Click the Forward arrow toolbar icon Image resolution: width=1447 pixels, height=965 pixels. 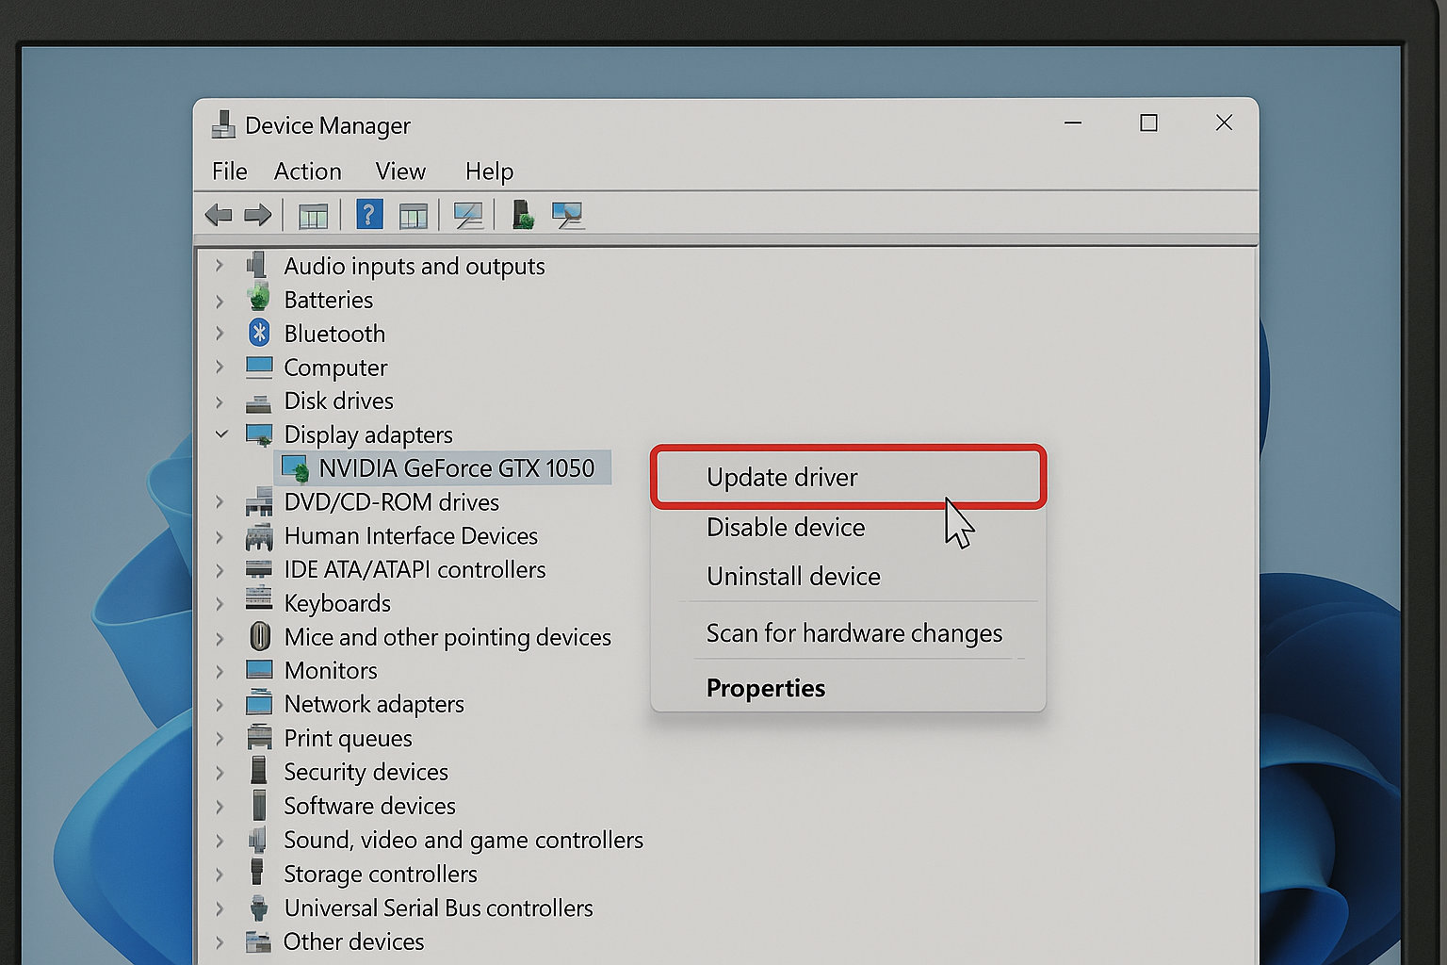coord(257,215)
